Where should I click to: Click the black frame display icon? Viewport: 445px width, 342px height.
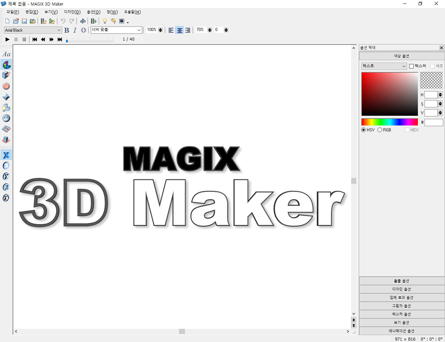122,21
